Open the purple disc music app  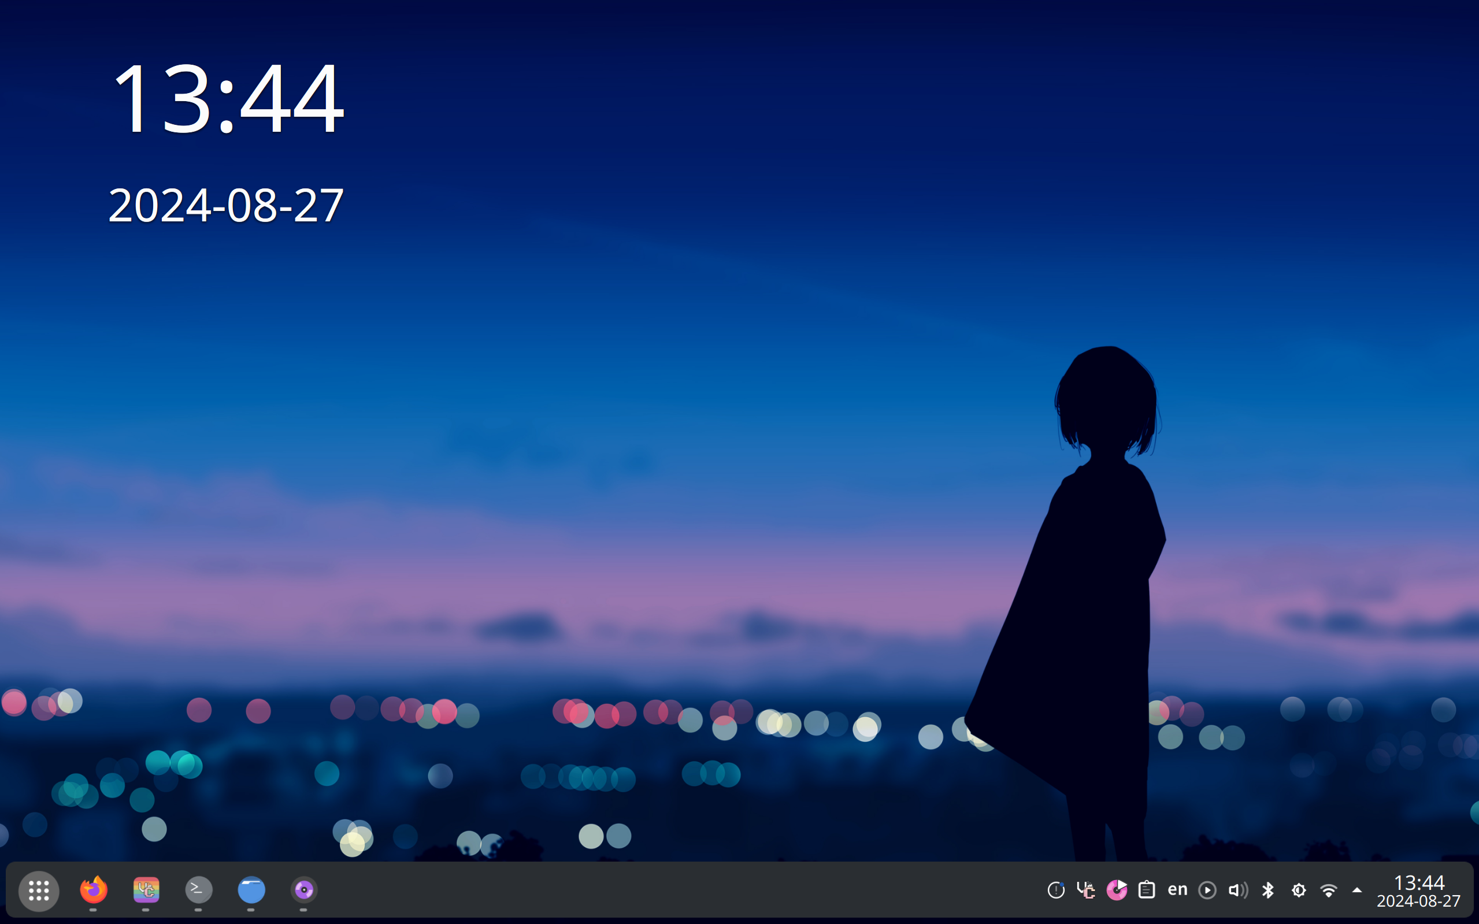click(304, 890)
